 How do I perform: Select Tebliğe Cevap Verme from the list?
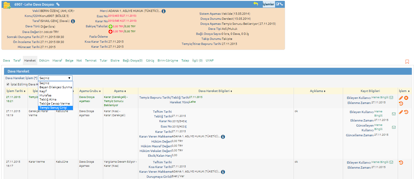click(55, 104)
